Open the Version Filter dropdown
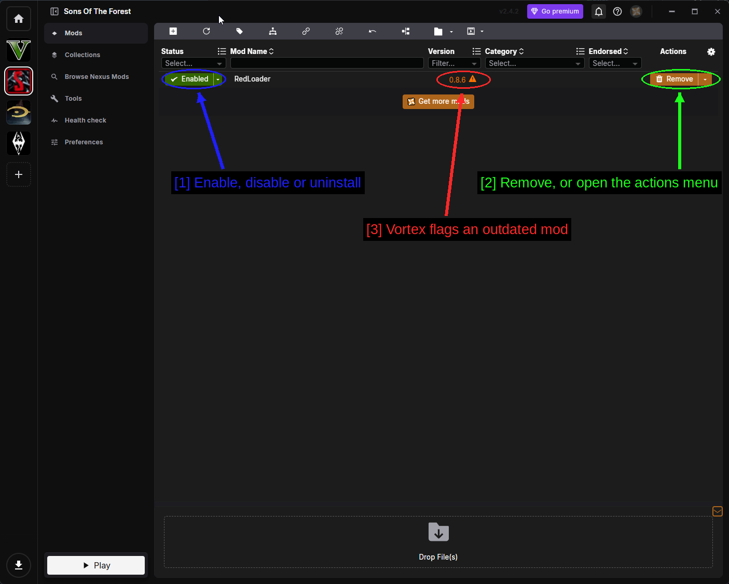729x584 pixels. [454, 63]
